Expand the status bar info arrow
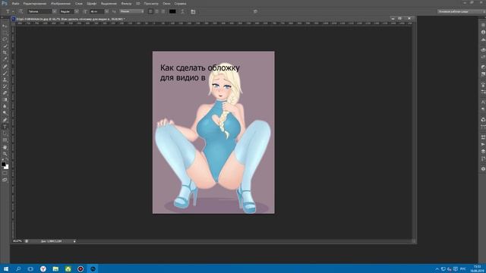The height and width of the screenshot is (273, 486). [74, 241]
